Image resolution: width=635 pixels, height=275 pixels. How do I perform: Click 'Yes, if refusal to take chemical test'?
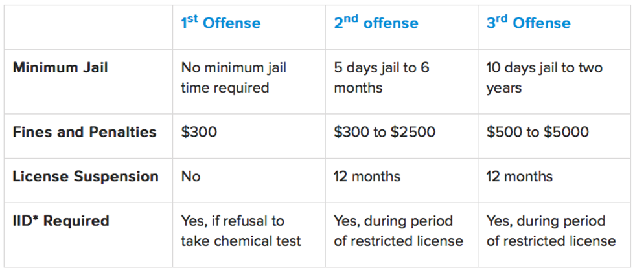pyautogui.click(x=241, y=231)
